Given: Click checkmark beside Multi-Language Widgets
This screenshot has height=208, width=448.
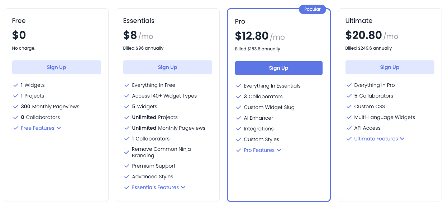Looking at the screenshot, I should tap(349, 117).
